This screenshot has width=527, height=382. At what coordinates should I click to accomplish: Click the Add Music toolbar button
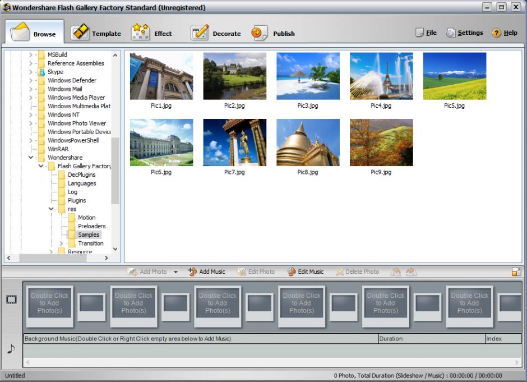click(x=206, y=271)
